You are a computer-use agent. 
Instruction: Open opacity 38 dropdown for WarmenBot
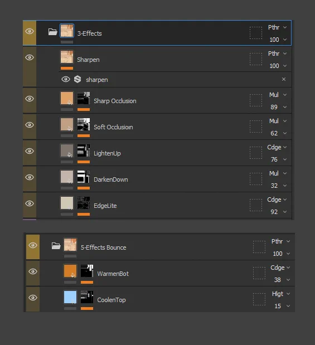coord(282,280)
